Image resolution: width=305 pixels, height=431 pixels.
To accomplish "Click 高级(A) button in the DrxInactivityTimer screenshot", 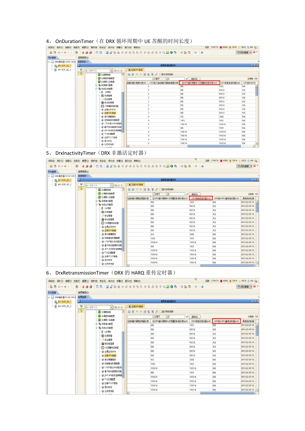I will (194, 194).
